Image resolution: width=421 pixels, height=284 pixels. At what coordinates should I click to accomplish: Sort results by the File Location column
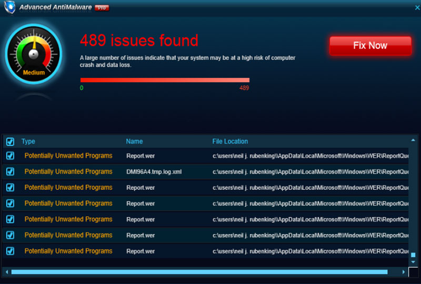pos(230,141)
